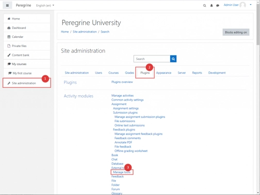Click the My first course cap icon

(x=10, y=73)
